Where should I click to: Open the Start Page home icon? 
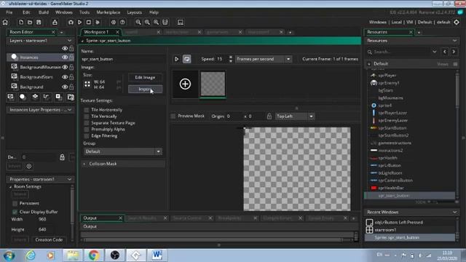click(x=5, y=23)
